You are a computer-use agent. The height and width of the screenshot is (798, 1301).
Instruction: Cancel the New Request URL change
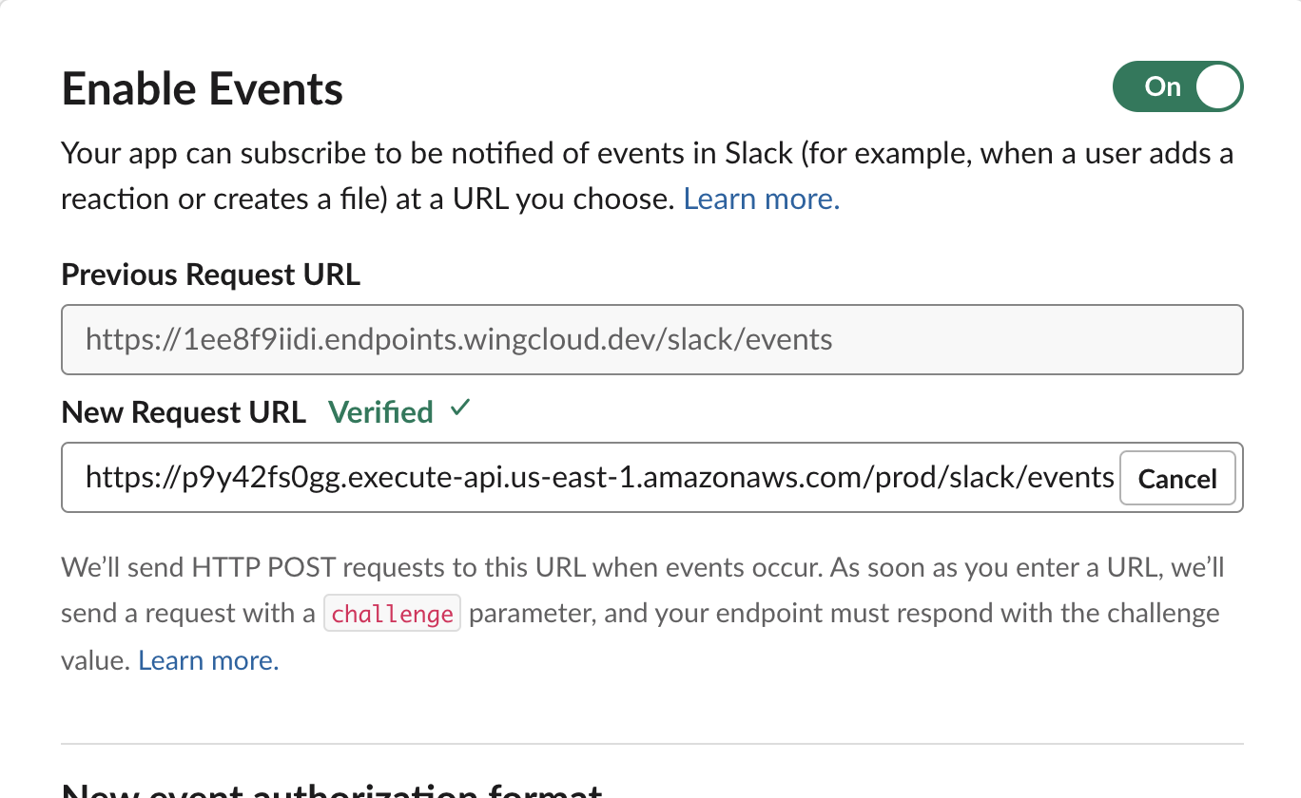1177,478
